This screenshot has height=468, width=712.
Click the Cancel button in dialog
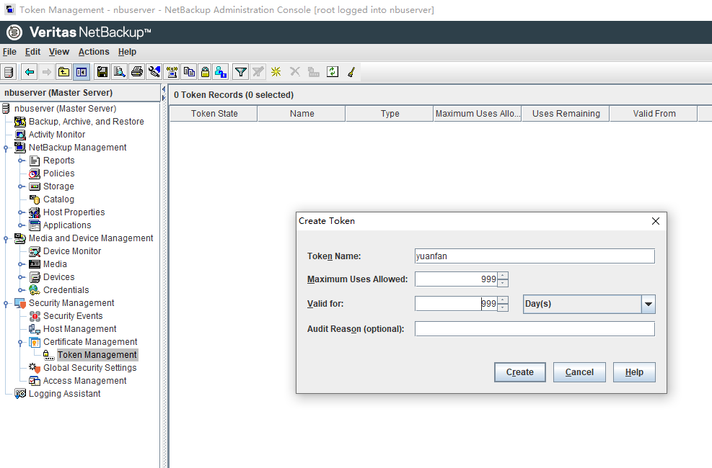pyautogui.click(x=579, y=372)
